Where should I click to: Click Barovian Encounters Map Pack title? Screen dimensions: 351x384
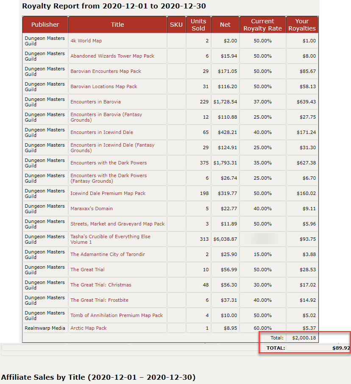point(106,71)
